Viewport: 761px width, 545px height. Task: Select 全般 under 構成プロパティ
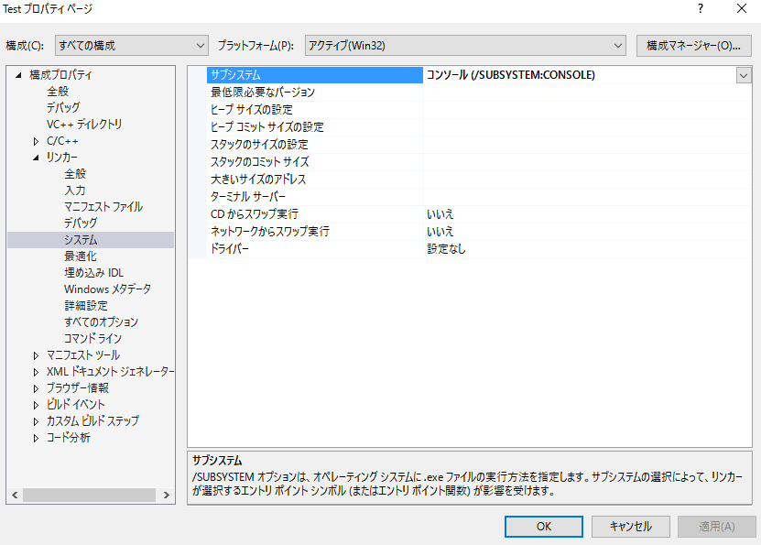58,92
